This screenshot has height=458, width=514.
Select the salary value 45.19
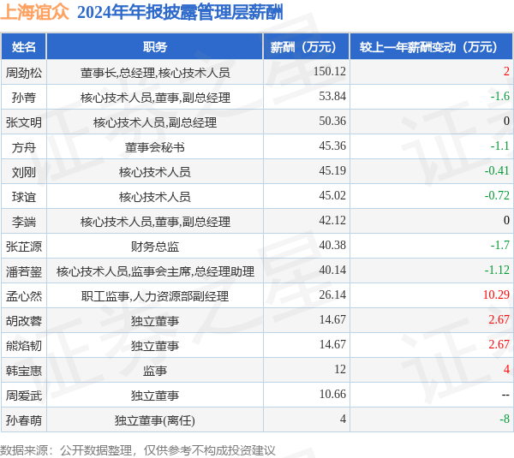coord(332,171)
